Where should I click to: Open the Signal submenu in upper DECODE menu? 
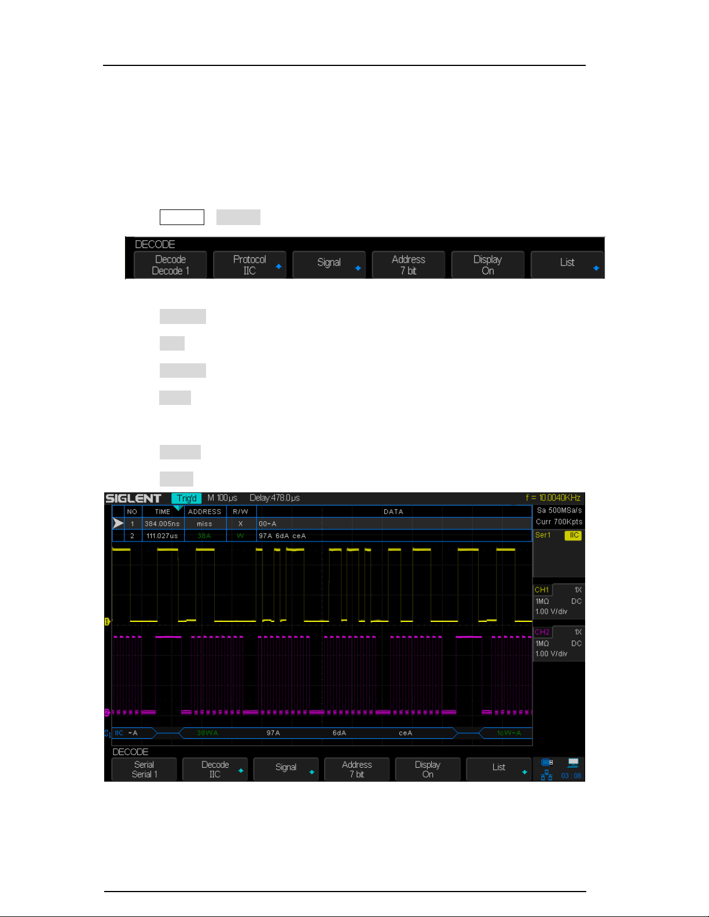click(x=329, y=265)
